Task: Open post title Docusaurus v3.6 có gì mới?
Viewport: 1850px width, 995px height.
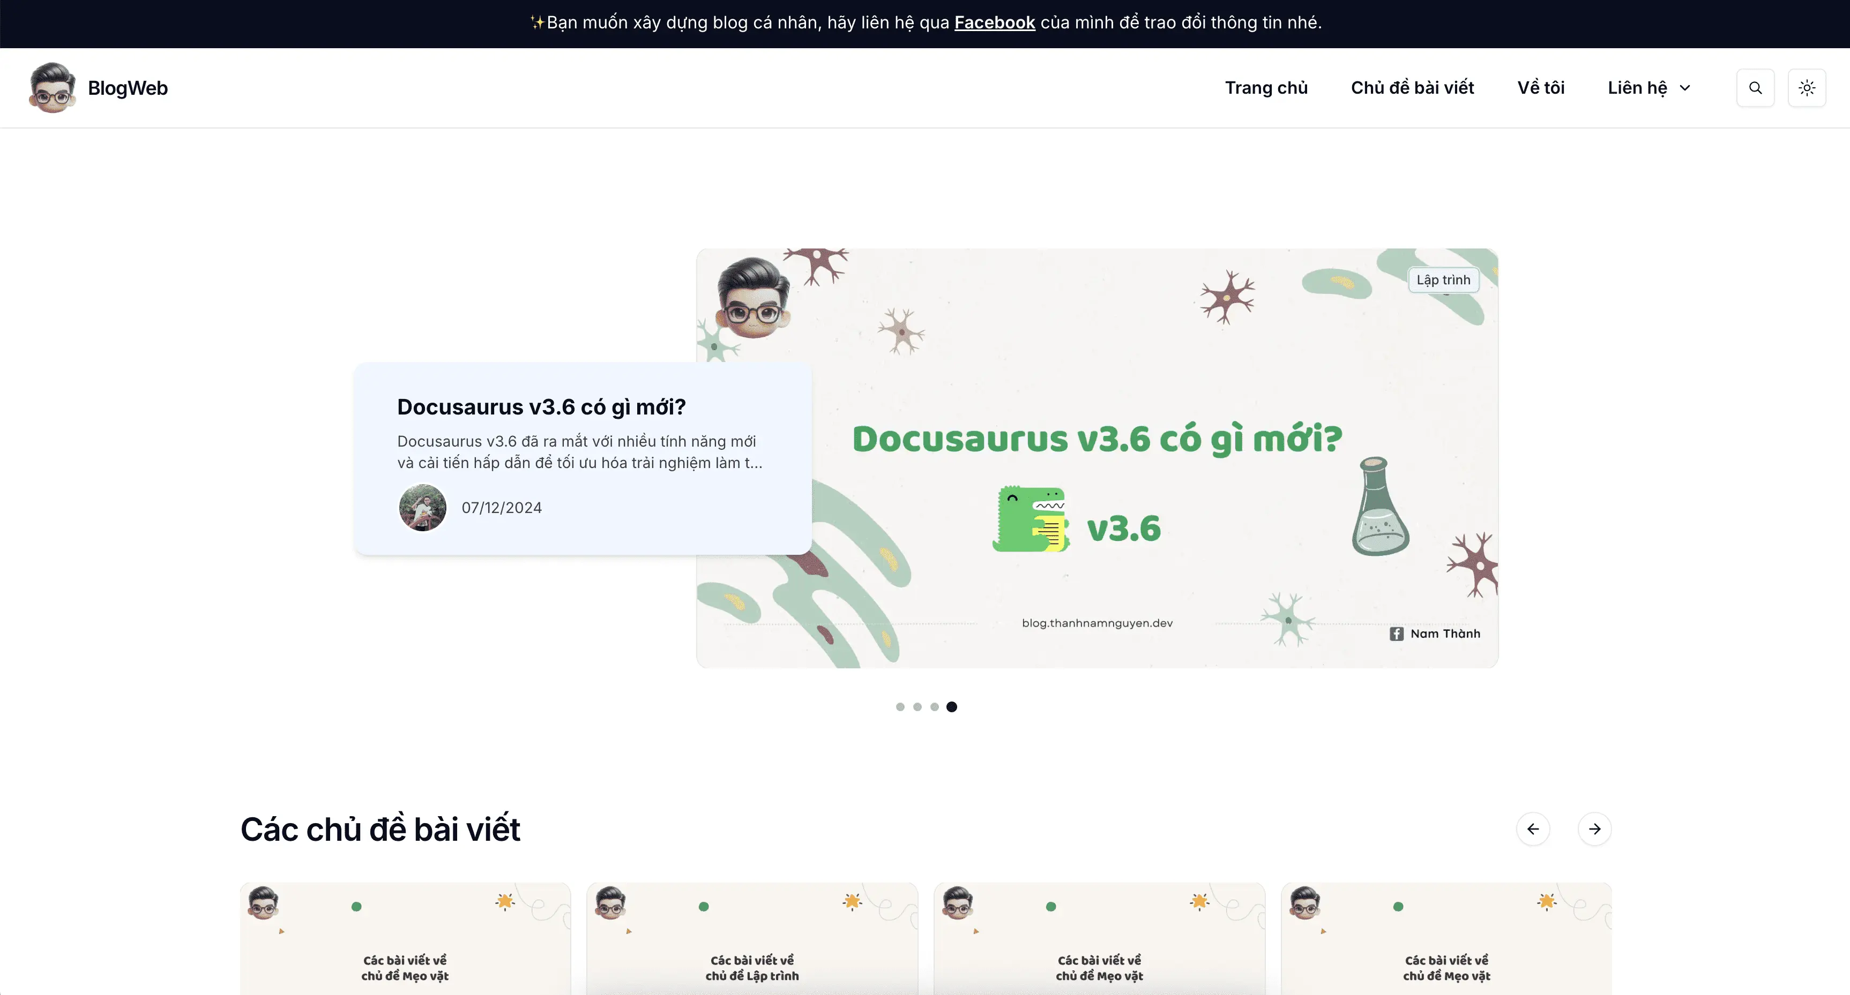Action: point(541,407)
